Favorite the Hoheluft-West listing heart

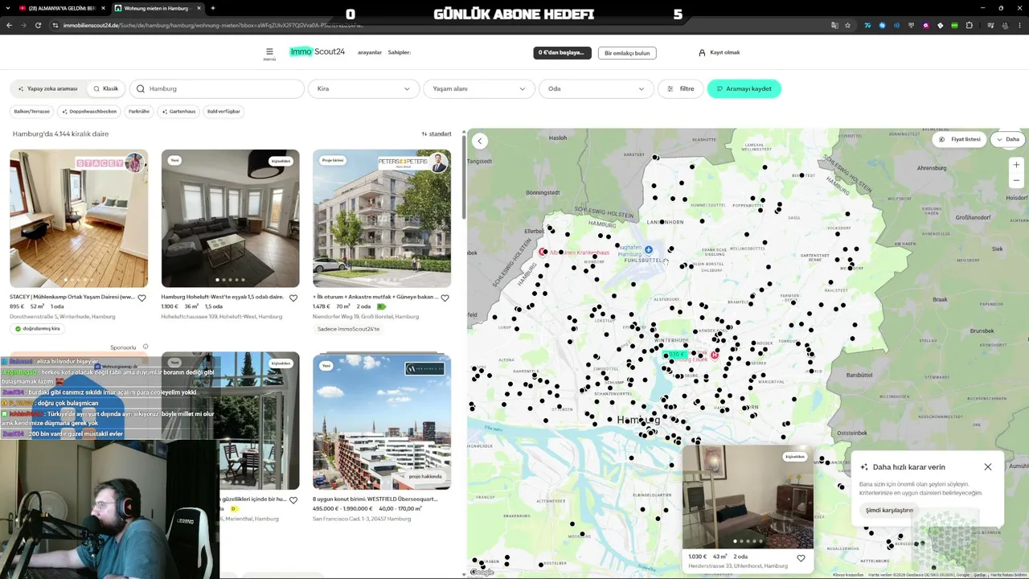tap(293, 298)
